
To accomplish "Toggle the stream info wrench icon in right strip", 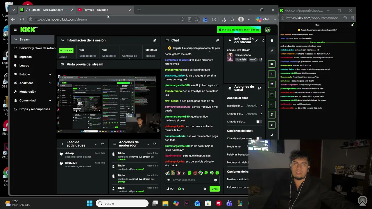I will point(272,125).
